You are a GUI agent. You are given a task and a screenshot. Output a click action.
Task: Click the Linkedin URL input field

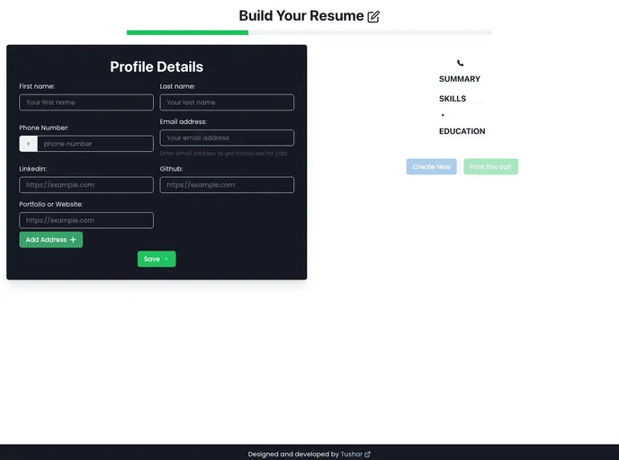(86, 185)
